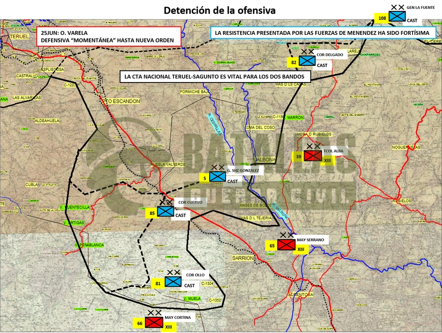Click the blue unit symbol for division 85
Image resolution: width=442 pixels, height=333 pixels.
166,212
